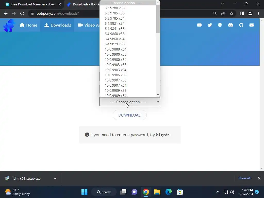Pick 10.0.9909 x86 build

click(128, 90)
